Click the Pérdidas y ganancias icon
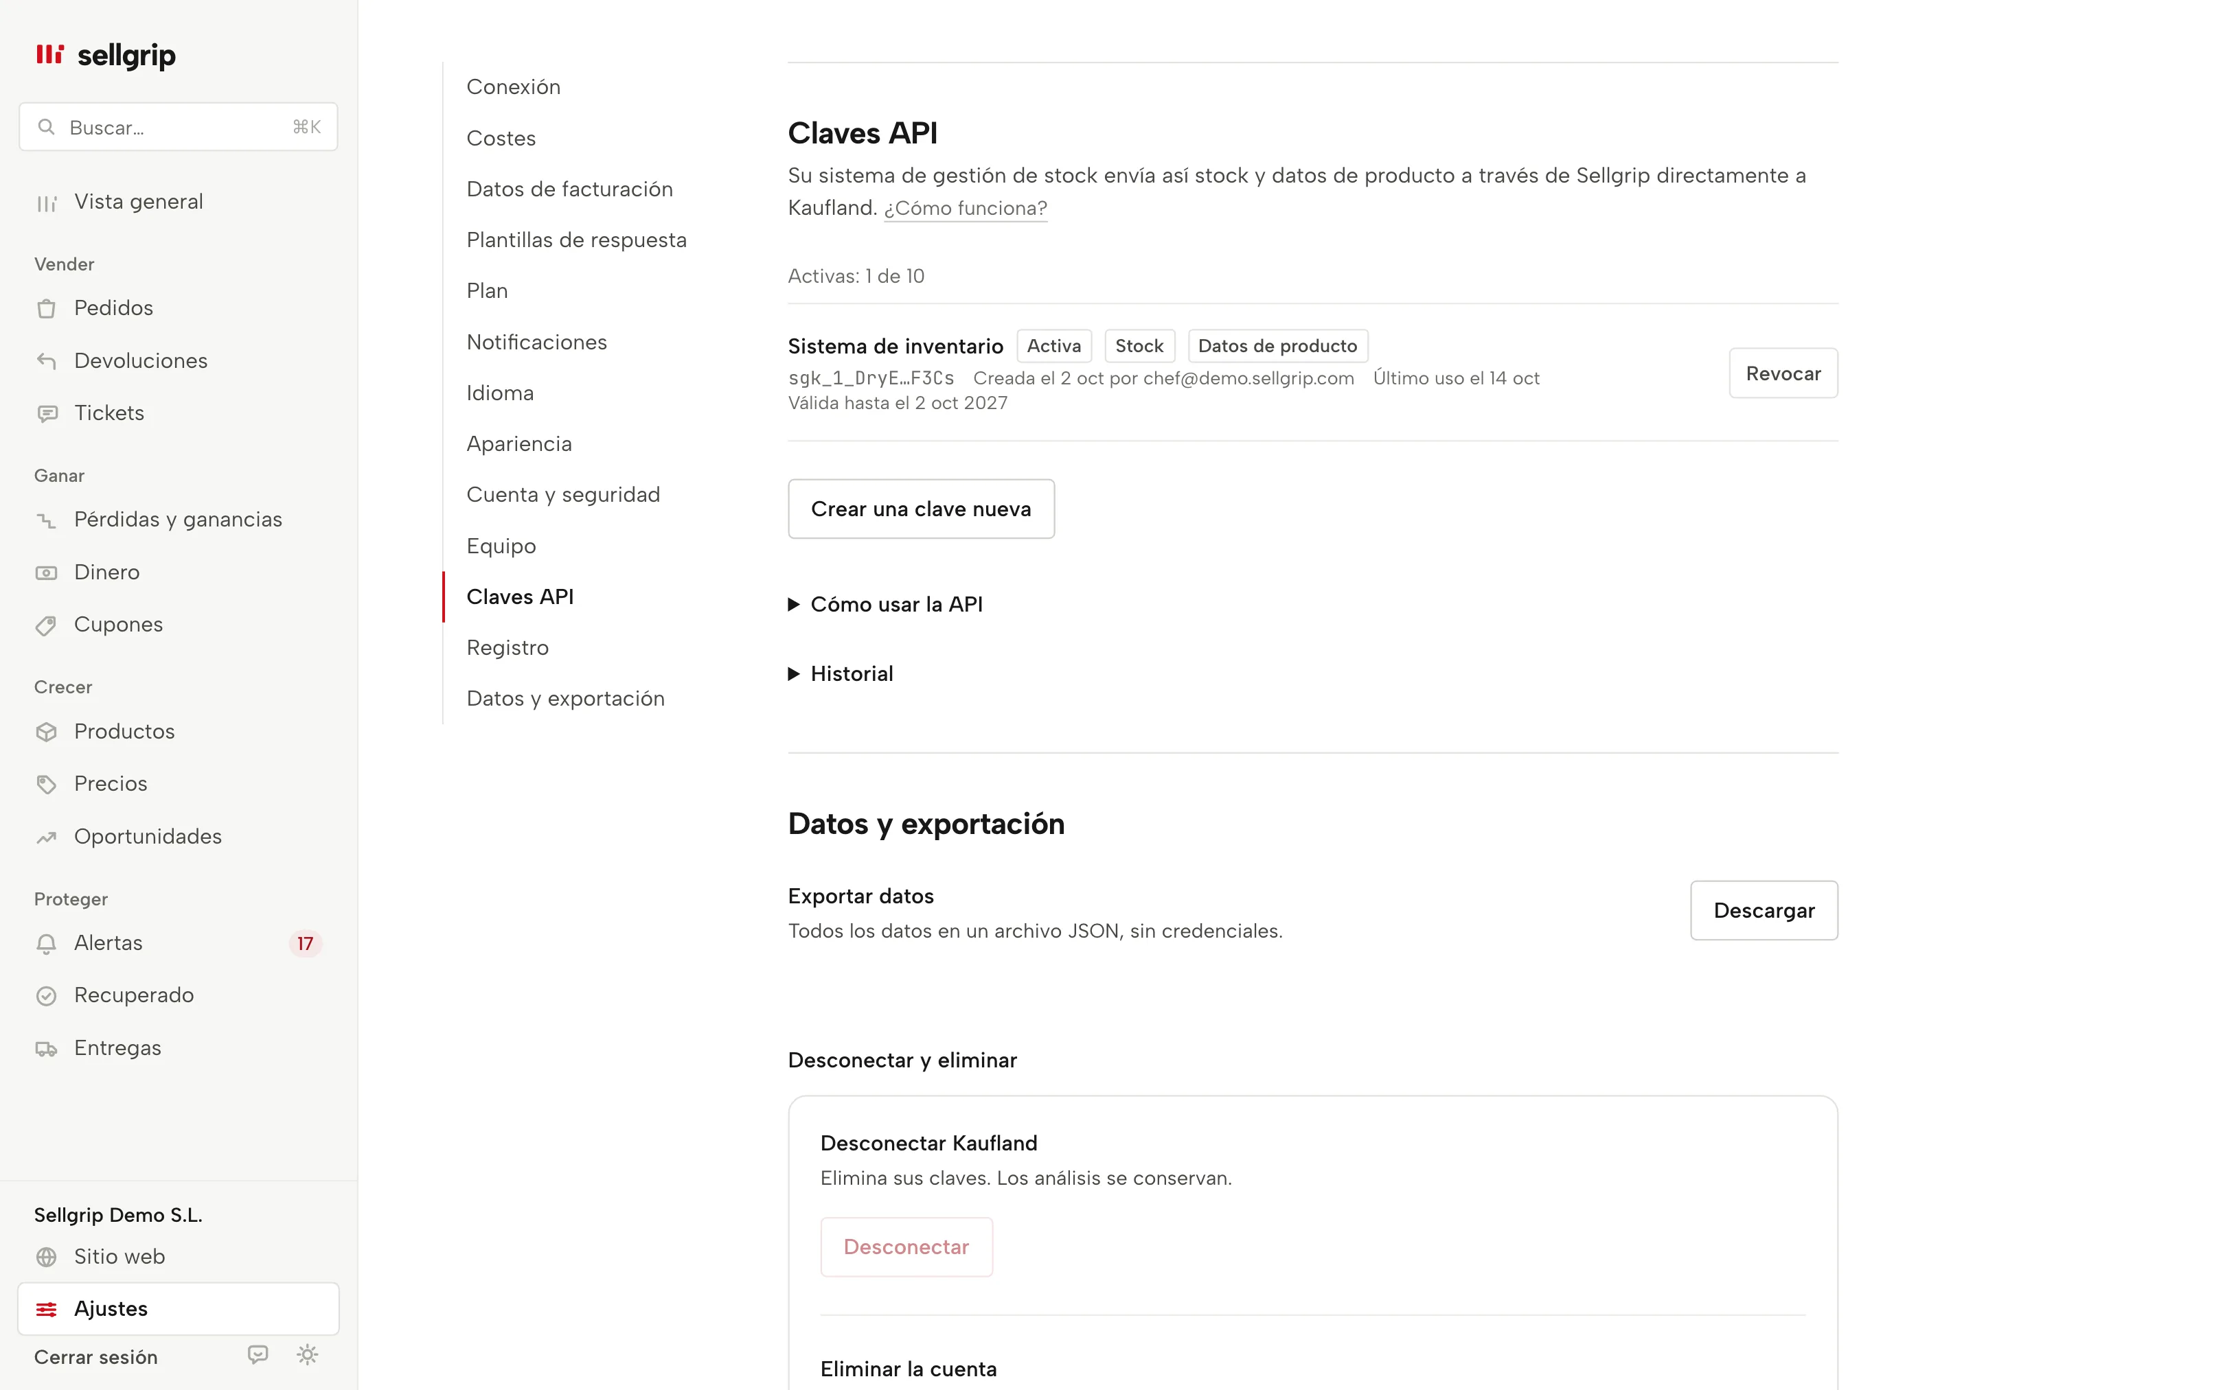The height and width of the screenshot is (1390, 2225). pos(46,520)
